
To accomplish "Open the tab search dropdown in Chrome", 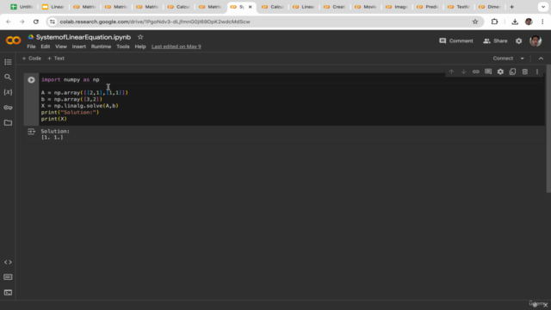I will click(543, 7).
